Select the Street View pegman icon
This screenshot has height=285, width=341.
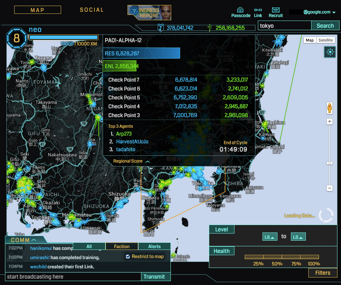tap(330, 108)
